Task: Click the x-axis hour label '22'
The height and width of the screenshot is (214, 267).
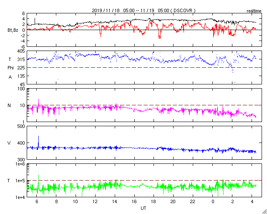Action: tap(193, 201)
